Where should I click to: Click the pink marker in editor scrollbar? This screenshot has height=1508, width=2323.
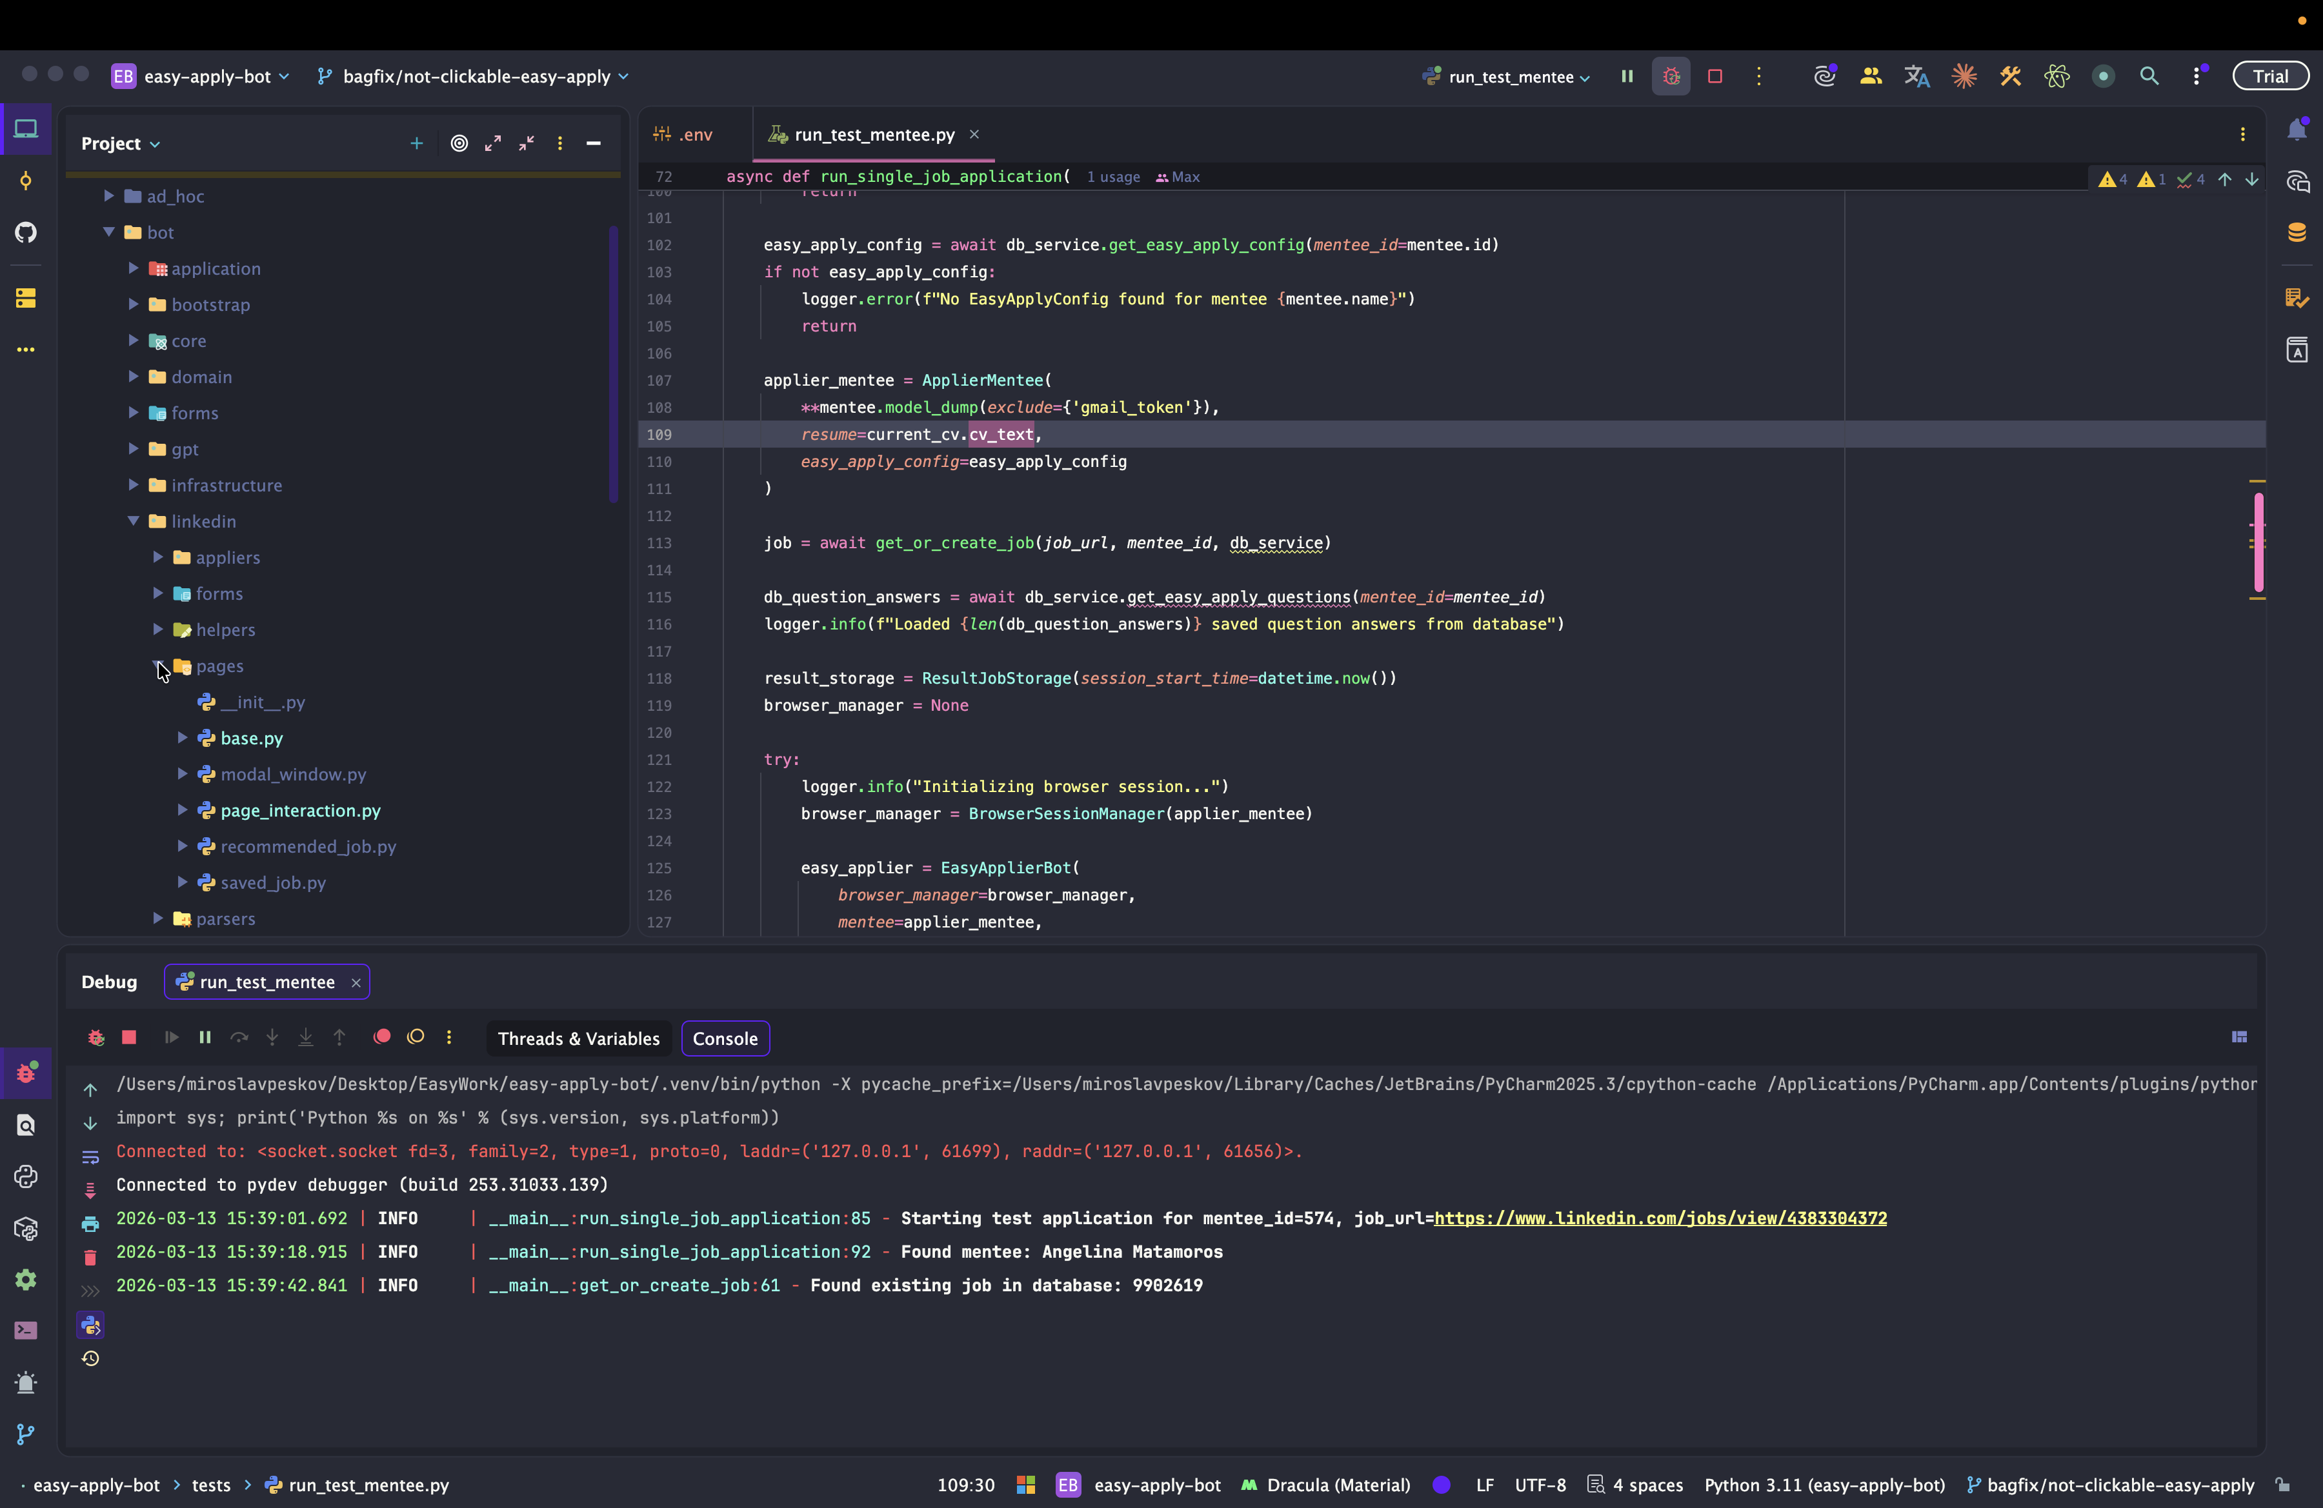2258,541
